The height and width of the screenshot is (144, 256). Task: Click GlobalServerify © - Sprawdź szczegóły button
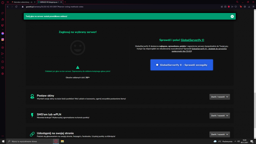182,65
